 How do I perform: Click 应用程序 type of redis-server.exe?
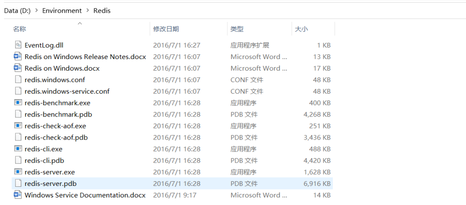(x=243, y=172)
